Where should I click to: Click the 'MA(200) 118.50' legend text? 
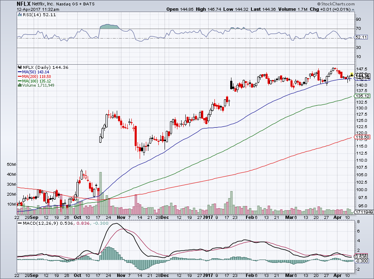[x=37, y=77]
